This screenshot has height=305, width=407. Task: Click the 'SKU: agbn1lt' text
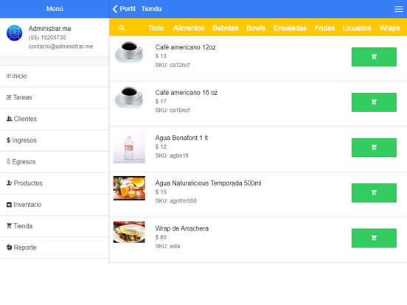[x=172, y=155]
